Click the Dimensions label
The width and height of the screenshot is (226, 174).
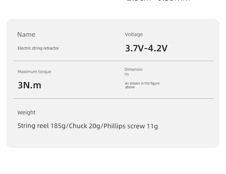(x=133, y=72)
